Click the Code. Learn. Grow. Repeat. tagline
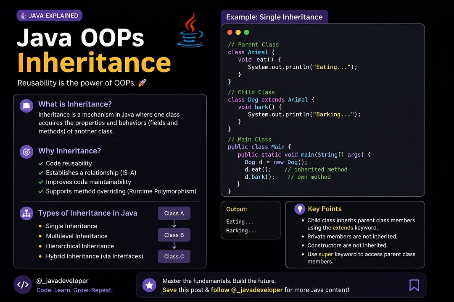Viewport: 454px width, 302px height. (74, 290)
